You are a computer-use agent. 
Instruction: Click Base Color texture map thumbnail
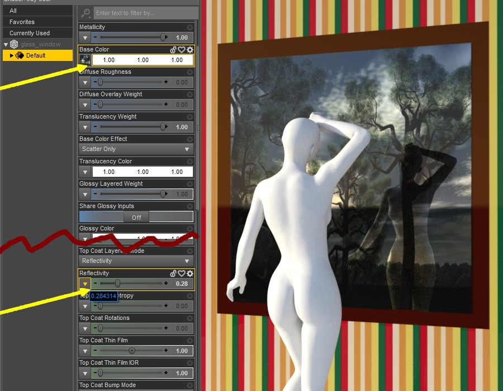click(85, 60)
